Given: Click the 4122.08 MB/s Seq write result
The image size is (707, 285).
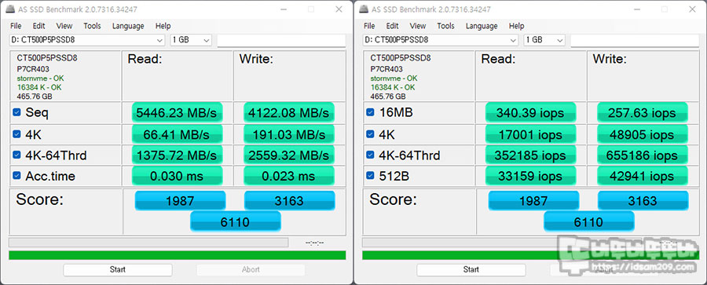Looking at the screenshot, I should (x=289, y=113).
